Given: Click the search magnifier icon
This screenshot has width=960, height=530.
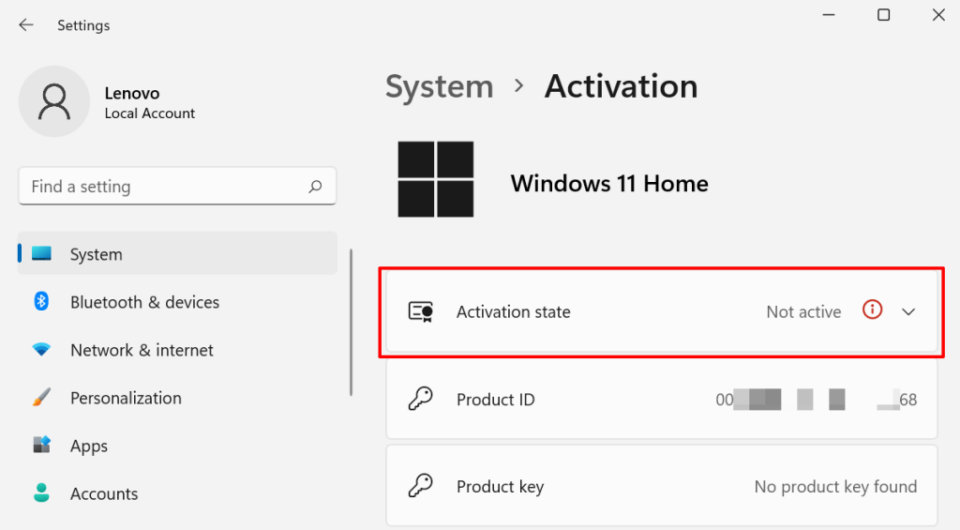Looking at the screenshot, I should click(316, 187).
